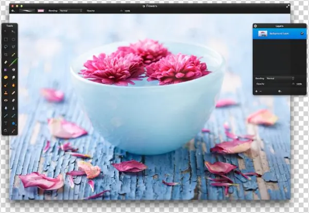Screen dimensions: 309x213
Task: Click the pink color swatch in the options bar
Action: click(41, 10)
